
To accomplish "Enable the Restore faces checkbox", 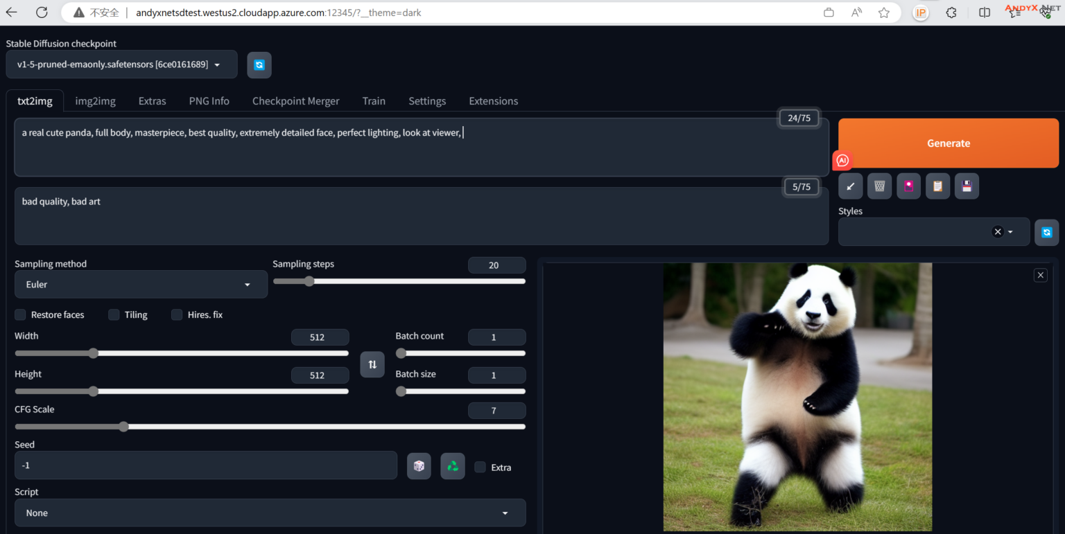I will pos(21,315).
